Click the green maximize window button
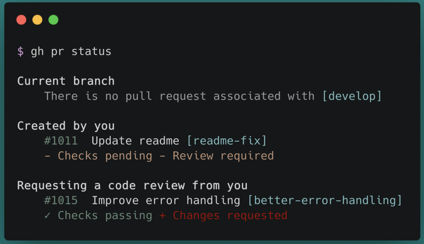Screen dimensions: 424x244 point(53,20)
